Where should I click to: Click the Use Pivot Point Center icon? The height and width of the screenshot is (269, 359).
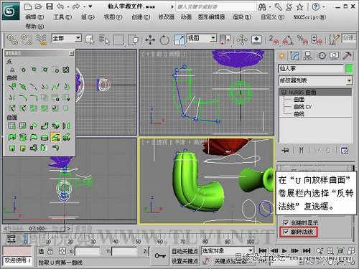[225, 39]
